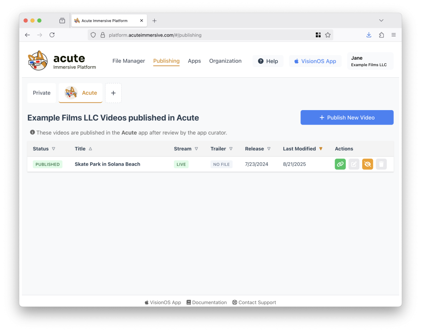Open the recent browsing view icon in tab bar
The width and height of the screenshot is (421, 332).
[62, 21]
